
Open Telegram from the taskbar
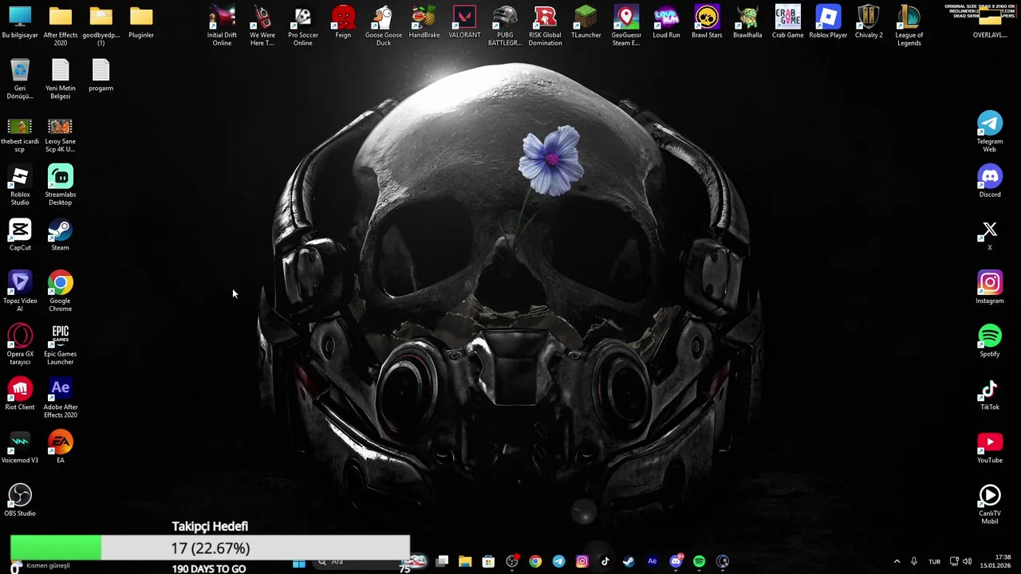click(x=558, y=562)
